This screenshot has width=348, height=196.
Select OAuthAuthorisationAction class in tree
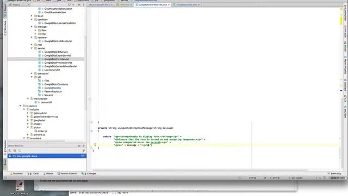click(x=58, y=9)
